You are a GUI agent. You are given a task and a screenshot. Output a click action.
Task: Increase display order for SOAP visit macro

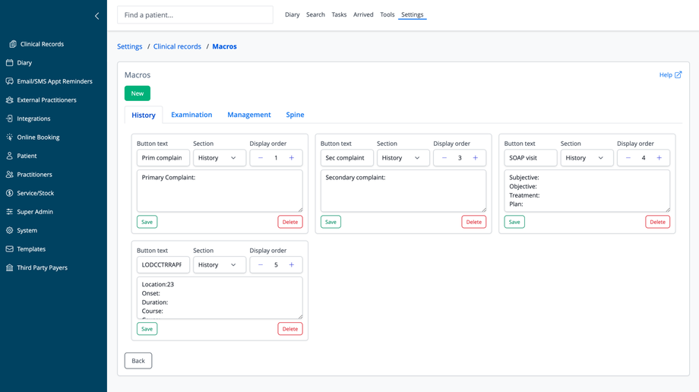tap(659, 158)
